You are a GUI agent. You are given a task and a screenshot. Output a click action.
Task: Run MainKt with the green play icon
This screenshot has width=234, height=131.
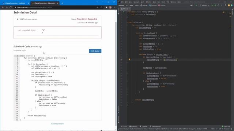pyautogui.click(x=212, y=5)
